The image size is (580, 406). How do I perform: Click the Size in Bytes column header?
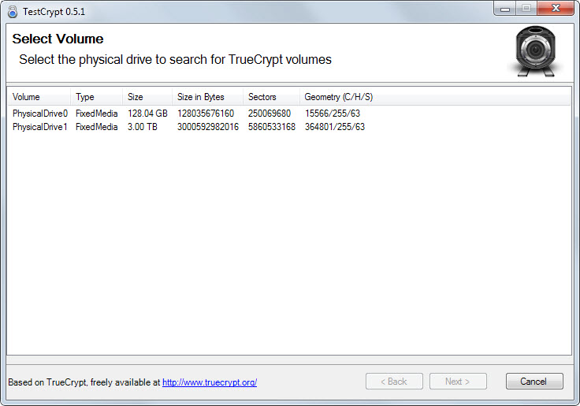tap(207, 97)
